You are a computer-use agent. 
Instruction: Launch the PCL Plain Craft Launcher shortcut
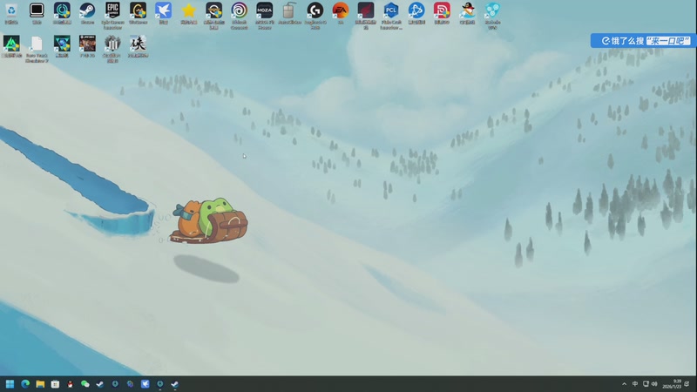pyautogui.click(x=391, y=16)
